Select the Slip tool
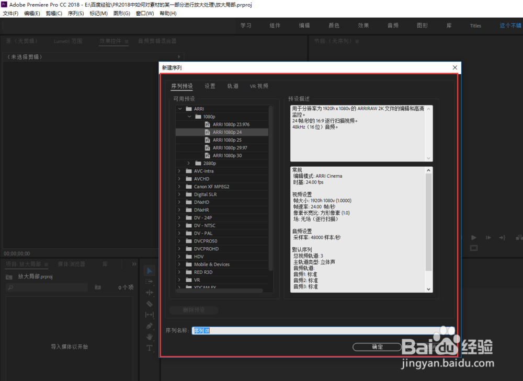 click(150, 315)
